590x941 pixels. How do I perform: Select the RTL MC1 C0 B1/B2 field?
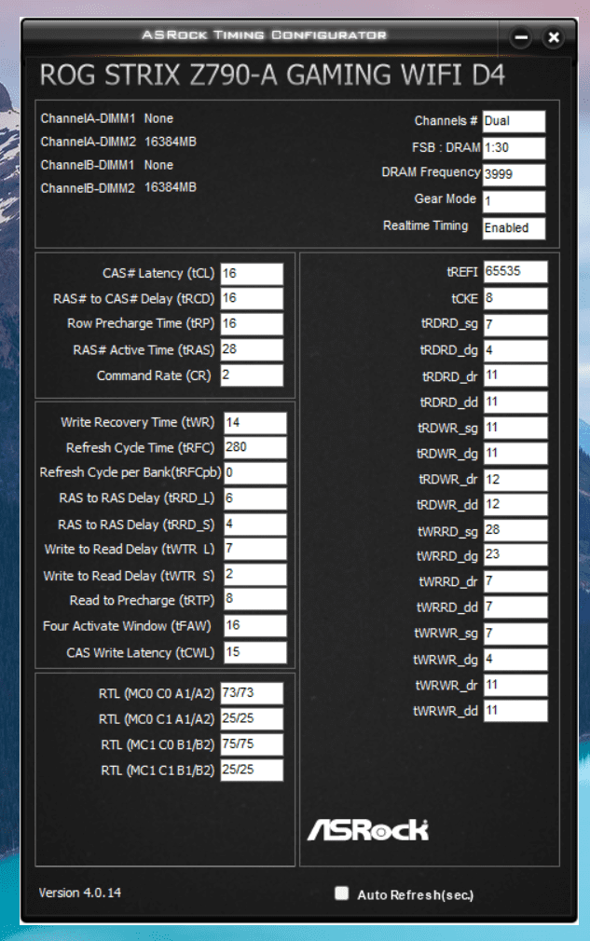point(252,744)
